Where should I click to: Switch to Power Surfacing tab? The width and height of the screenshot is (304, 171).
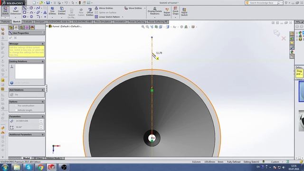tap(137, 22)
